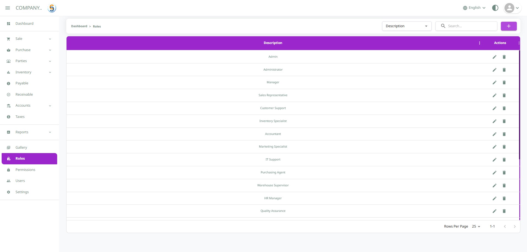
Task: Go to Users in sidebar
Action: [x=20, y=181]
